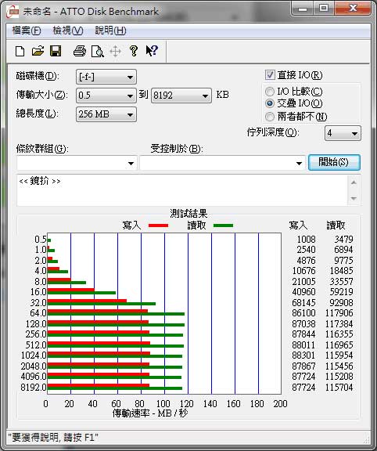Click the green 讀取 legend swatch
The image size is (377, 451).
coord(223,225)
